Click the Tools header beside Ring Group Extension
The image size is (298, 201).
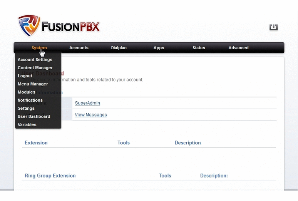click(x=165, y=176)
